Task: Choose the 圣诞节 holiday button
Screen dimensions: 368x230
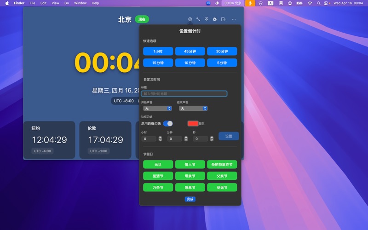Action: click(222, 188)
